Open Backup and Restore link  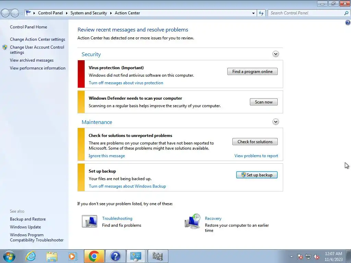(x=28, y=219)
